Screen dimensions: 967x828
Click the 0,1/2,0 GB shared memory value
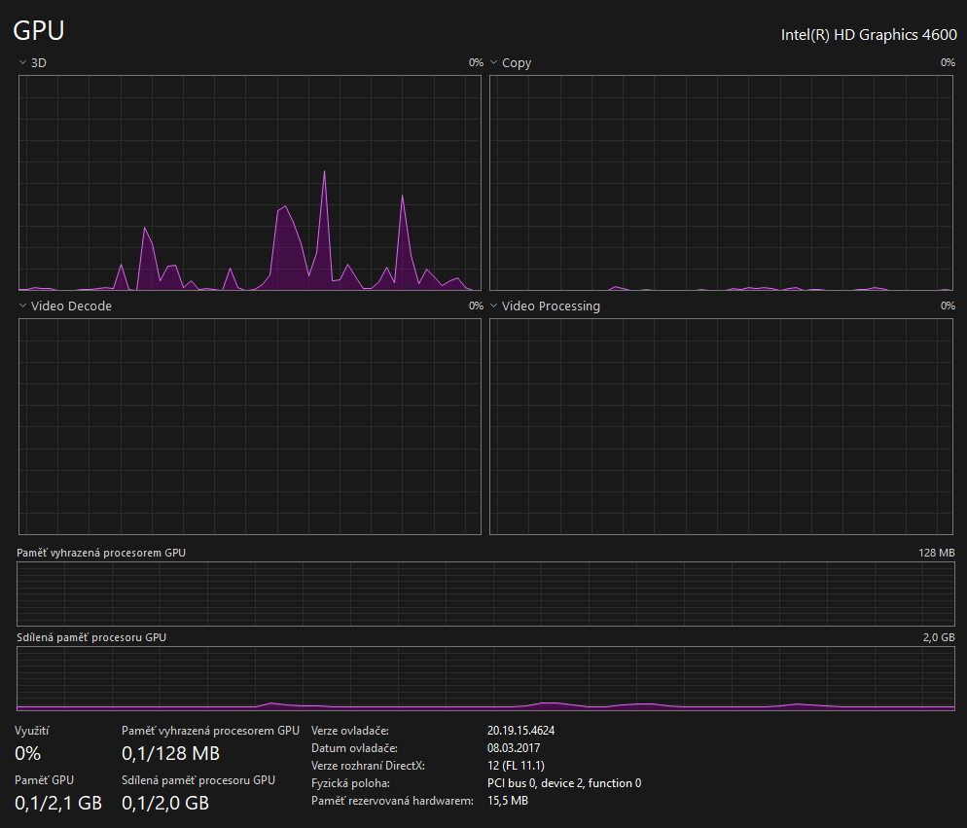(165, 803)
